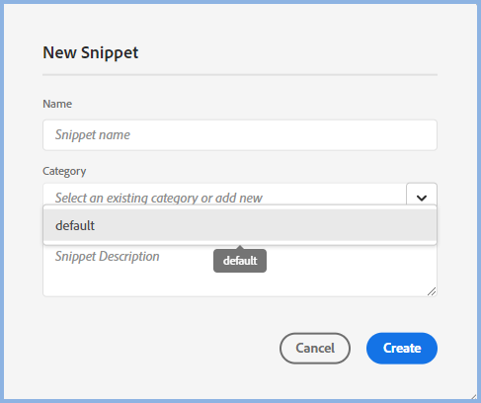Click the dialog's bottom-right corner resize grip
Viewport: 481px width, 403px height.
[473, 396]
